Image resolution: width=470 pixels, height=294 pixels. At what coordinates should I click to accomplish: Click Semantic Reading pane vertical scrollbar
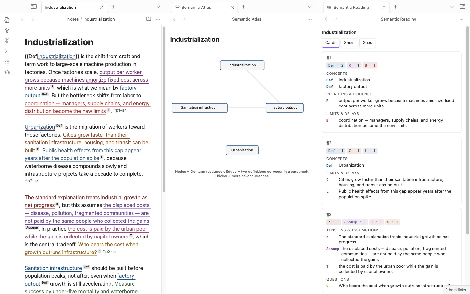467,131
